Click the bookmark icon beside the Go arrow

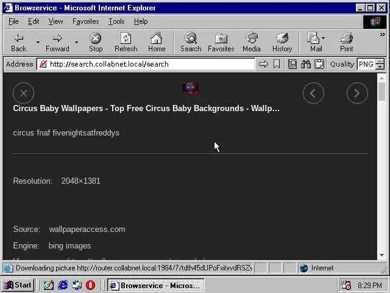coord(277,64)
